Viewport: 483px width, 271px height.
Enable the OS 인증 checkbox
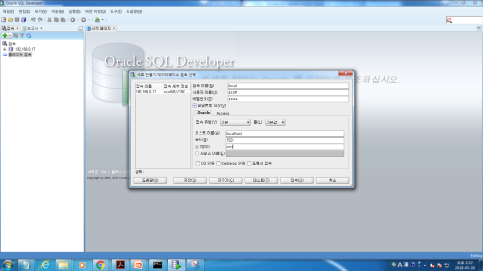coord(198,163)
